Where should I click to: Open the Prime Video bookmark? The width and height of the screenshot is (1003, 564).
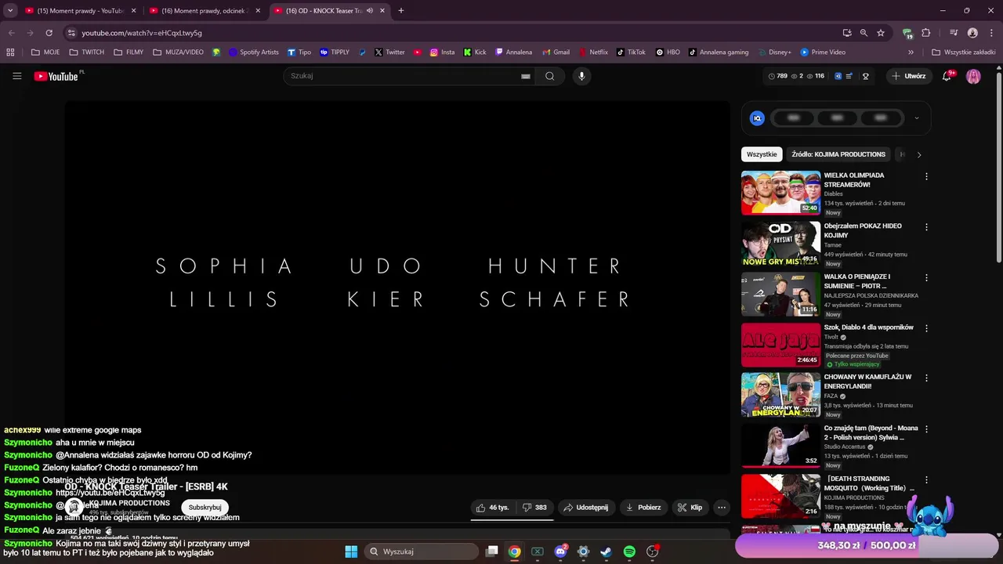(823, 52)
